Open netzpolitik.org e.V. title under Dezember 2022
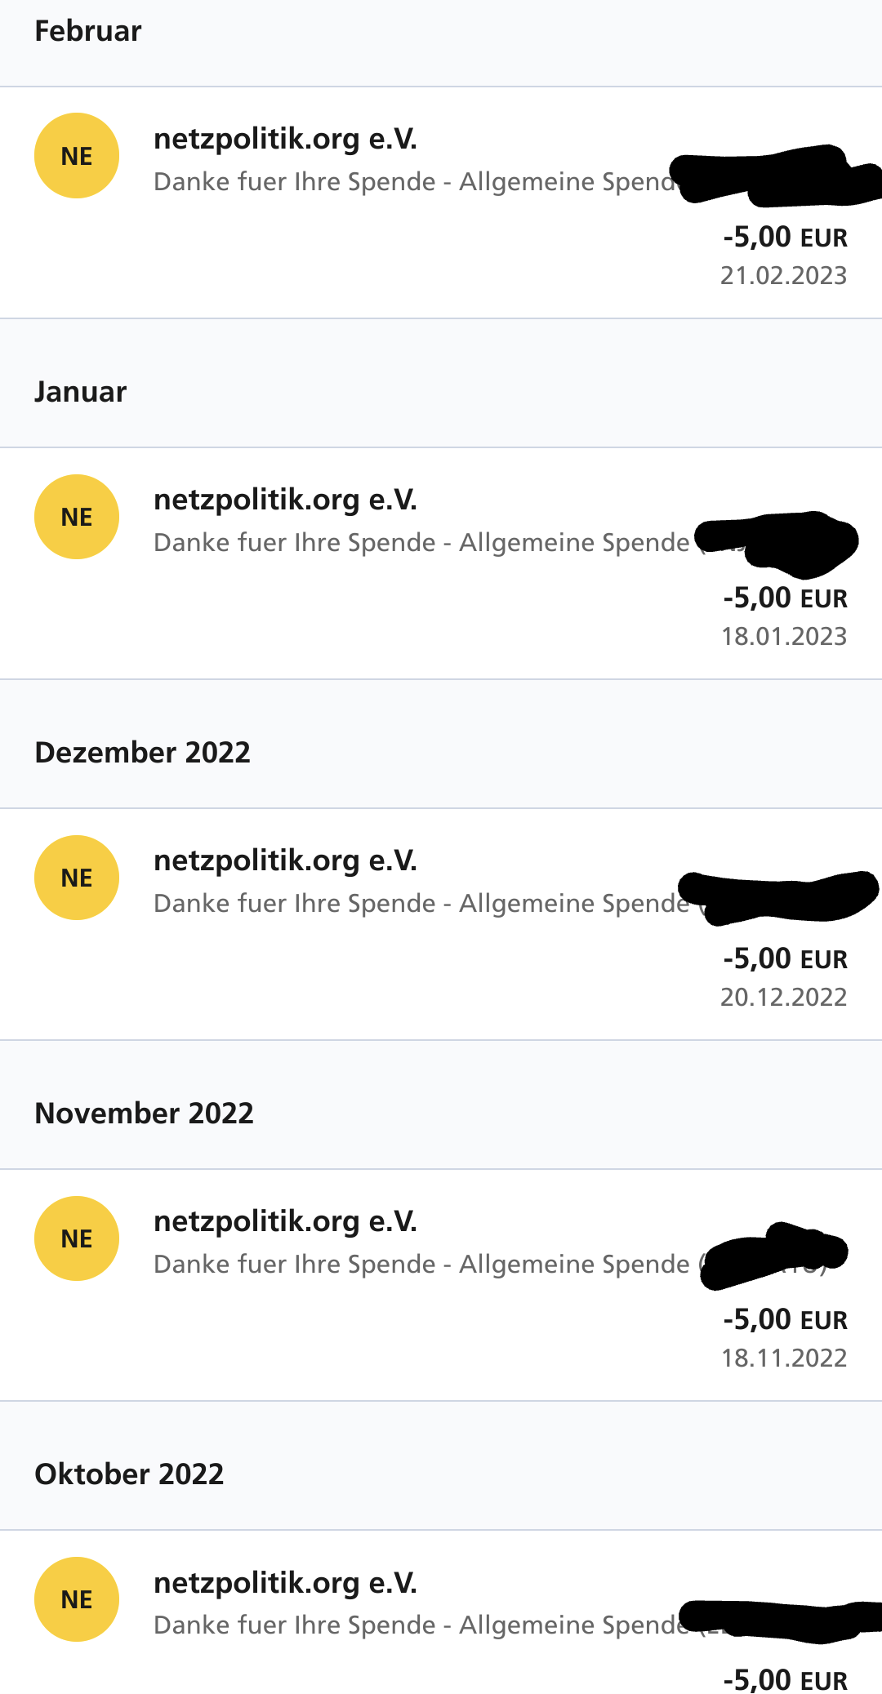Image resolution: width=882 pixels, height=1694 pixels. (x=285, y=860)
